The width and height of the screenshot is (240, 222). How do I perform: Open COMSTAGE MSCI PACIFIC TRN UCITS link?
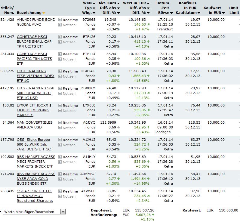(35, 59)
